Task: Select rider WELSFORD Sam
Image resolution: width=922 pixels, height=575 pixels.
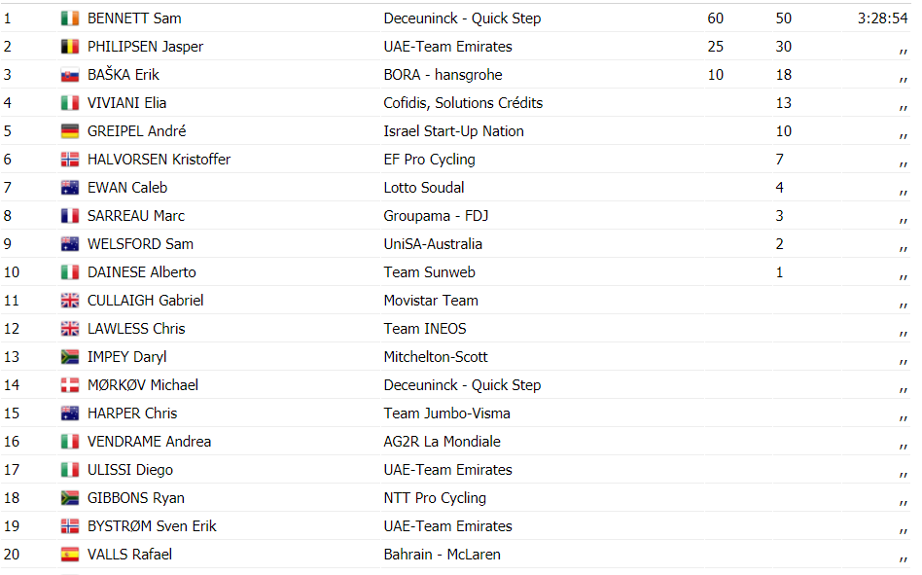Action: (140, 244)
